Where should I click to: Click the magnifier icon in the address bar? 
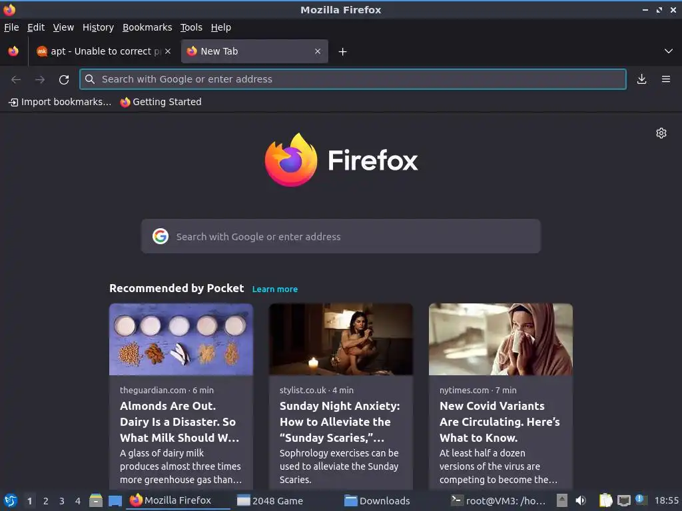[x=90, y=79]
